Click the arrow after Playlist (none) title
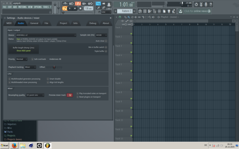 pos(178,17)
